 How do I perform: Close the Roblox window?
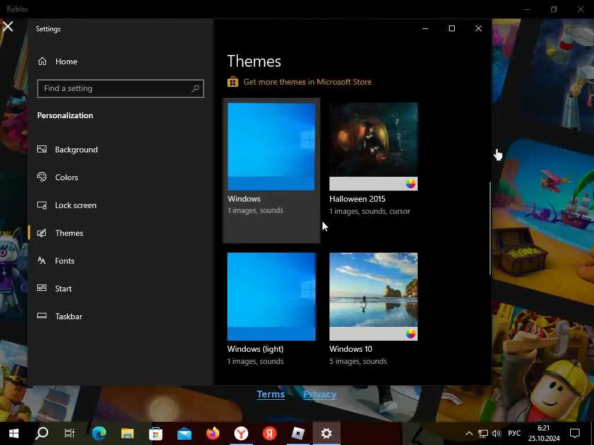580,9
